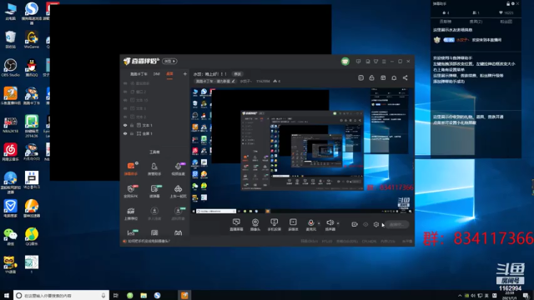Click the Windows taskbar search box
Viewport: 534px width, 300px height.
click(61, 295)
